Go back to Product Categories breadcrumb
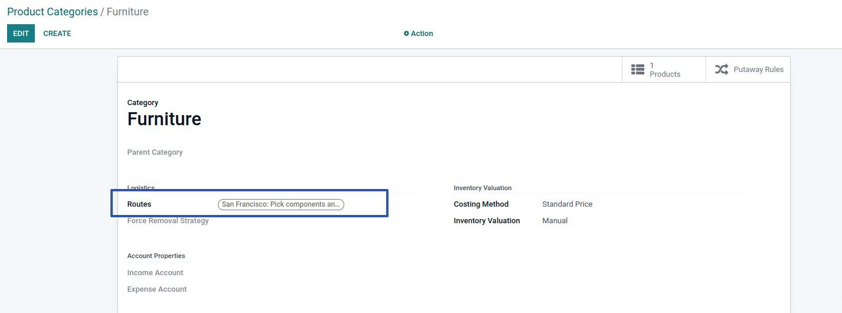This screenshot has height=313, width=842. [x=53, y=12]
